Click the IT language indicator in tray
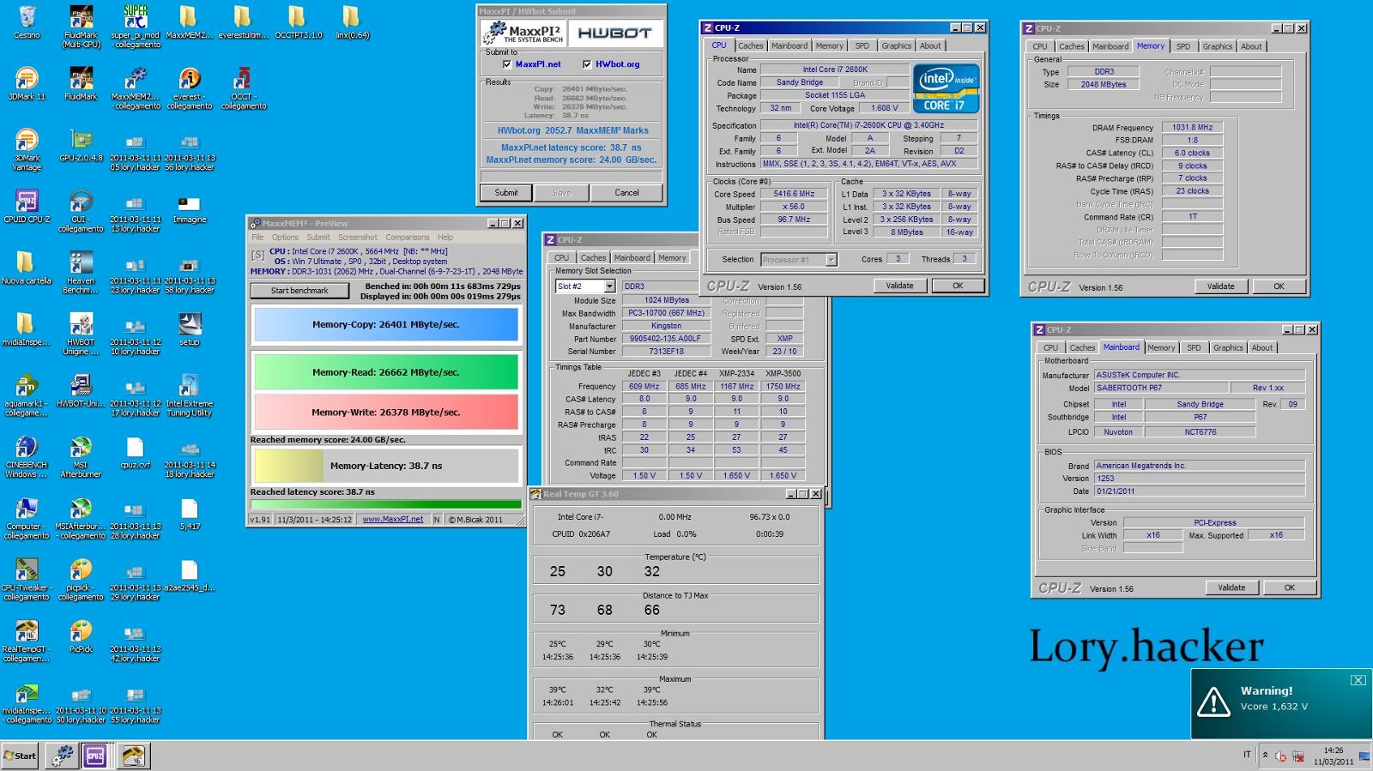Image resolution: width=1373 pixels, height=771 pixels. point(1246,756)
